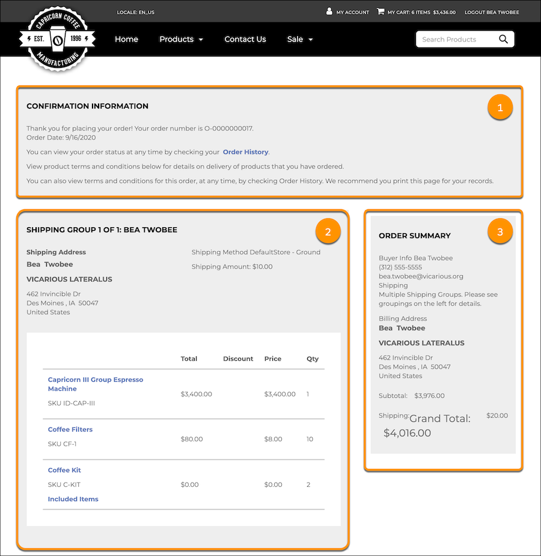Image resolution: width=541 pixels, height=556 pixels.
Task: Open the Contact Us page
Action: tap(245, 39)
